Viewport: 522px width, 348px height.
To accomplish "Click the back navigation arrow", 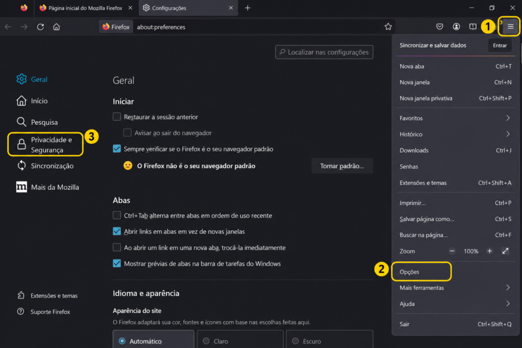I will (8, 27).
